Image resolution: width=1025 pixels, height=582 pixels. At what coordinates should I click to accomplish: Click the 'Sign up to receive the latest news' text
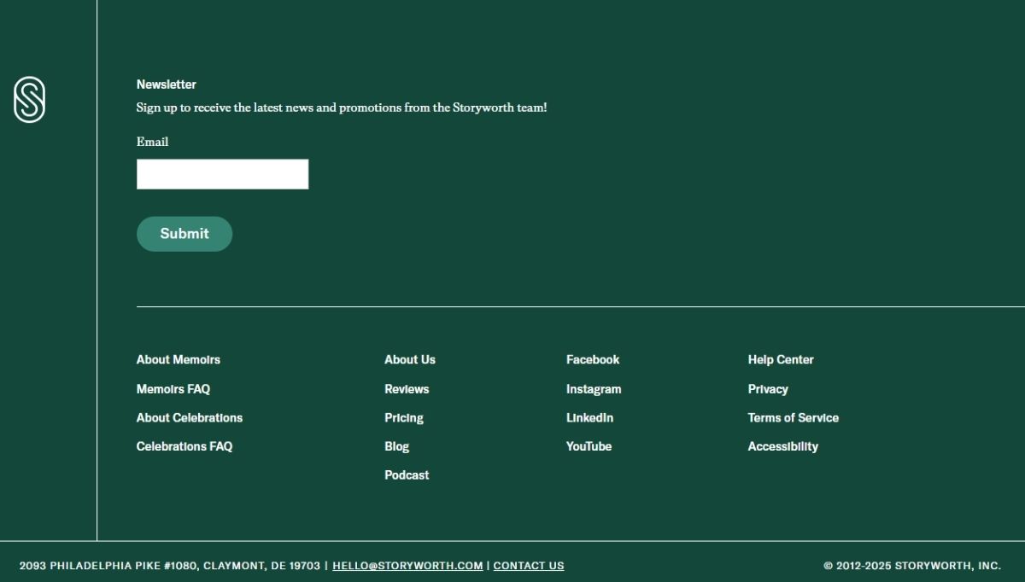(x=342, y=108)
